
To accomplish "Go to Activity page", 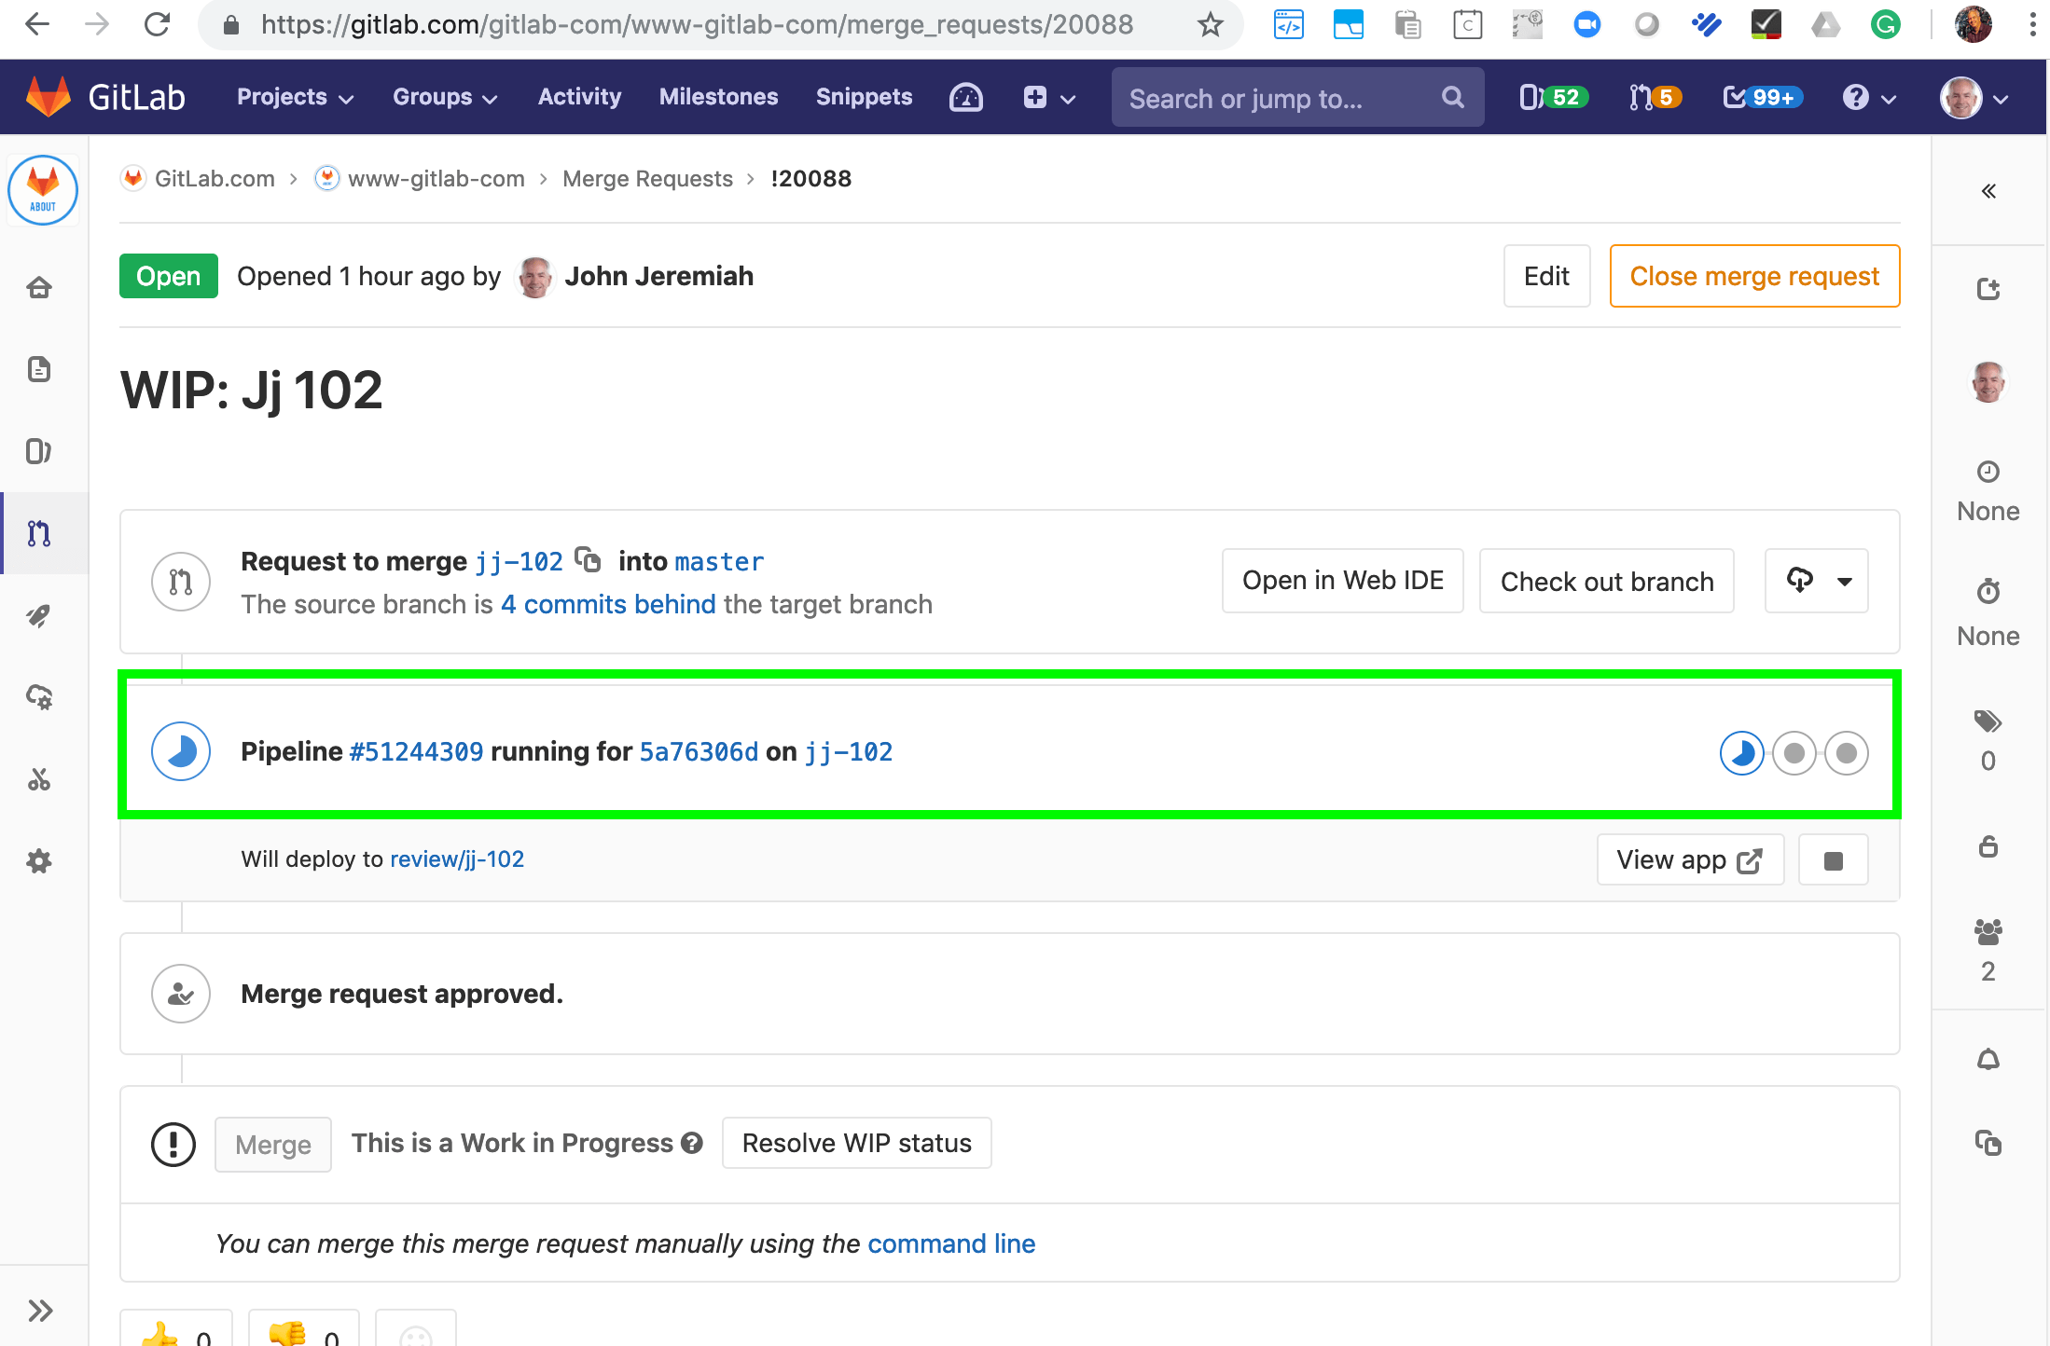I will pyautogui.click(x=579, y=97).
